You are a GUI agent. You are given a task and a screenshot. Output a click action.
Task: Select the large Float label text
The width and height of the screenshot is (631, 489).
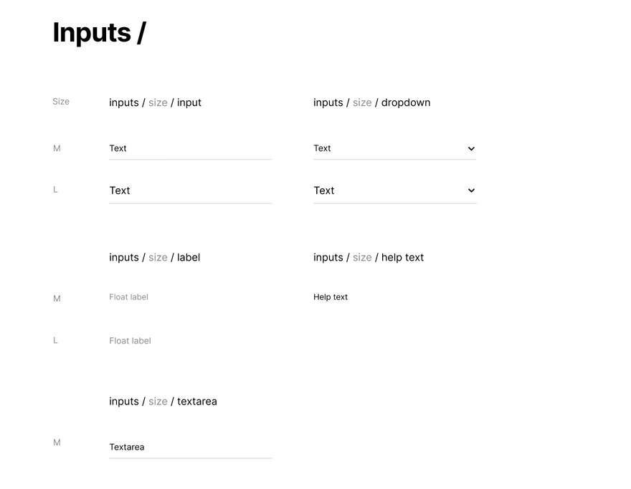[130, 341]
